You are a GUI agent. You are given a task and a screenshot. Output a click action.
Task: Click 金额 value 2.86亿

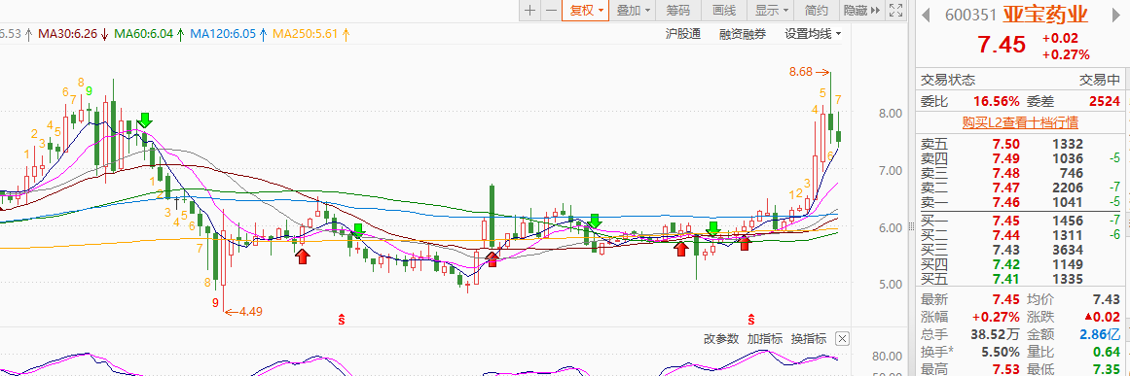(x=1101, y=334)
